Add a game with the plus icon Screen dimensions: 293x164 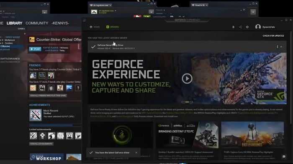pyautogui.click(x=25, y=34)
